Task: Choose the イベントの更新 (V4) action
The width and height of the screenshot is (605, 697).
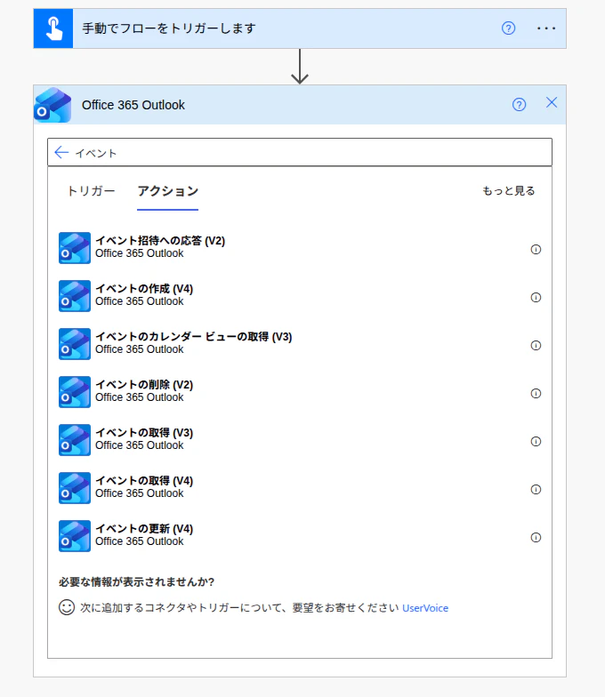Action: click(x=300, y=535)
